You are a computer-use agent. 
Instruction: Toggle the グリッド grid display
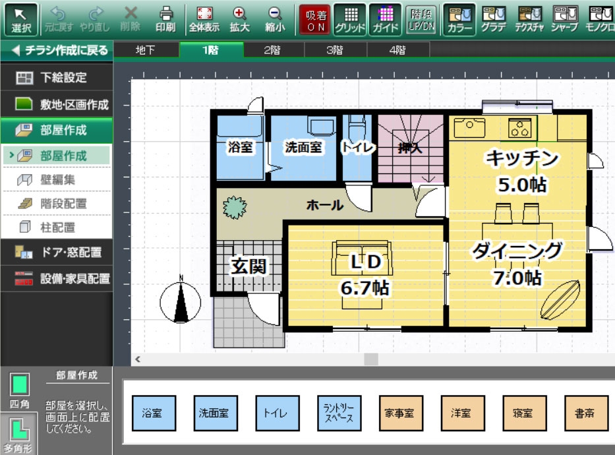(350, 19)
